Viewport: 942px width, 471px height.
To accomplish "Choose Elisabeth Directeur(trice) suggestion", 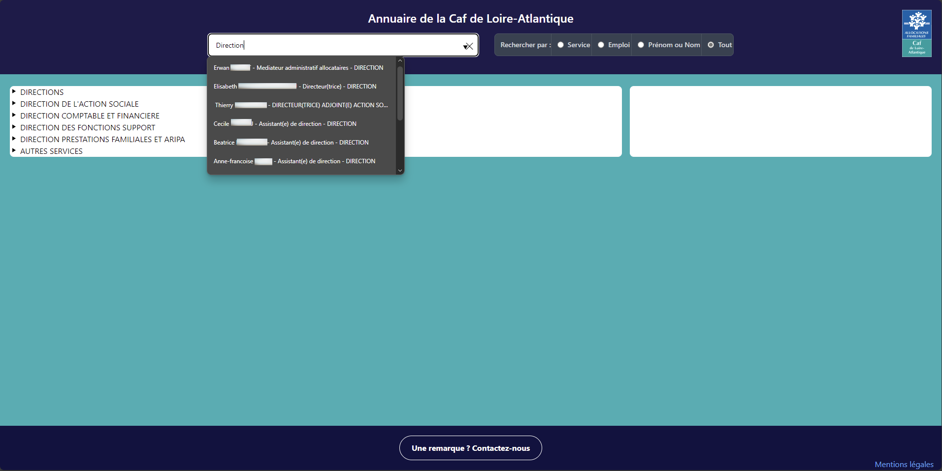I will (301, 87).
